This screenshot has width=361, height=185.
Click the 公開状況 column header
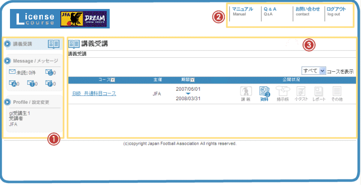click(291, 80)
